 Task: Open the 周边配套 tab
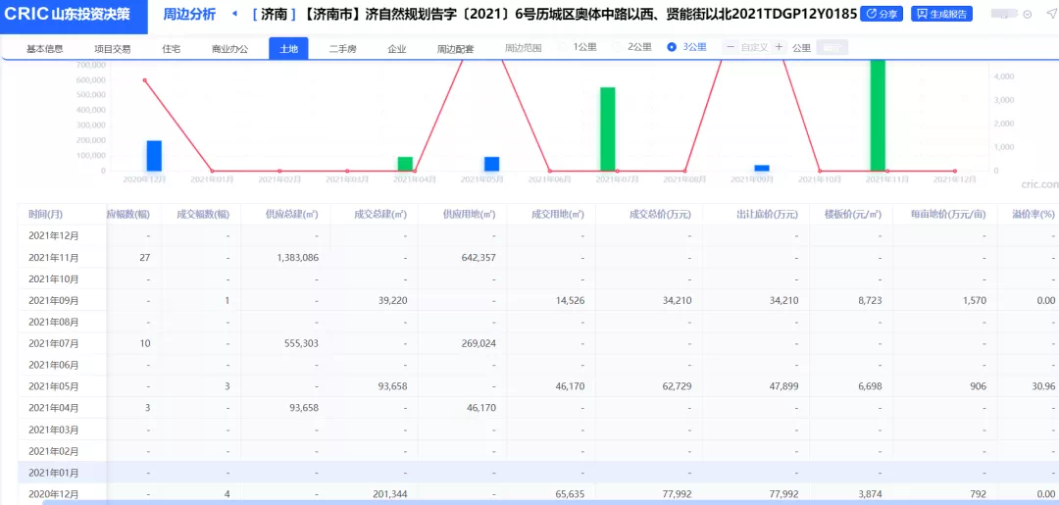click(x=455, y=48)
